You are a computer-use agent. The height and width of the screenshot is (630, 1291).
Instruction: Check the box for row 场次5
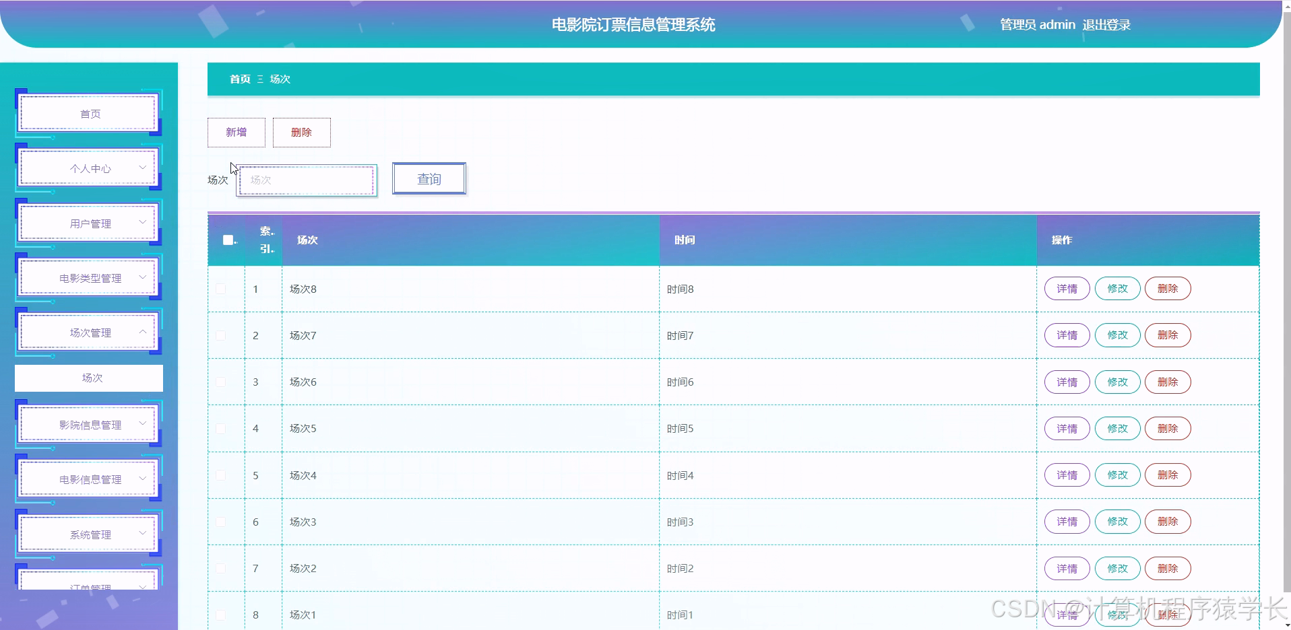pos(220,428)
